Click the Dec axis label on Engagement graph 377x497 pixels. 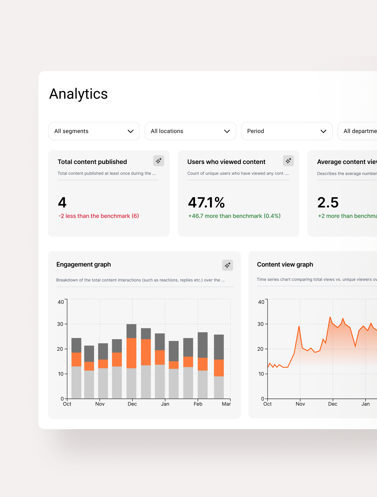(132, 404)
